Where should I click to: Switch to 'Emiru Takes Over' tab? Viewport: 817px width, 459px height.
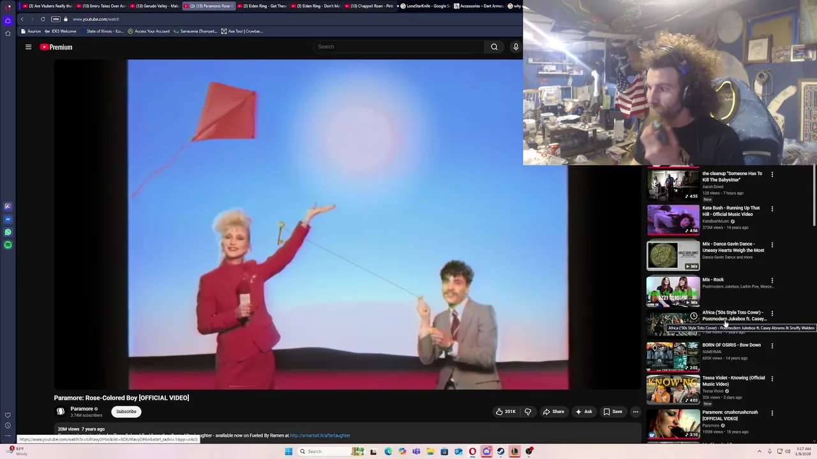[x=101, y=6]
